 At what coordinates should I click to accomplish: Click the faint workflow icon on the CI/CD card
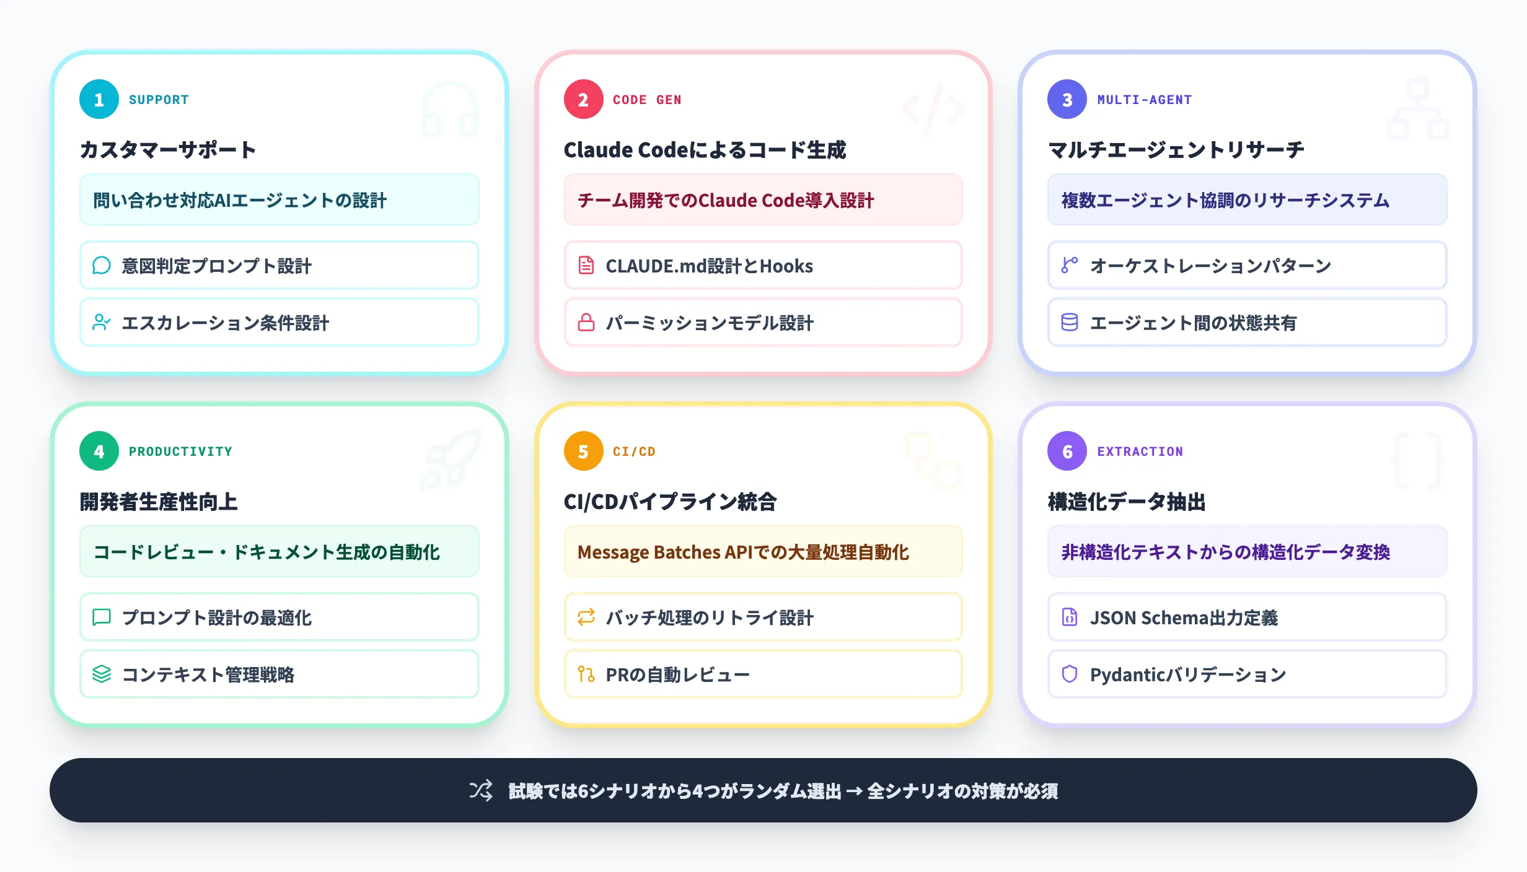pos(933,461)
